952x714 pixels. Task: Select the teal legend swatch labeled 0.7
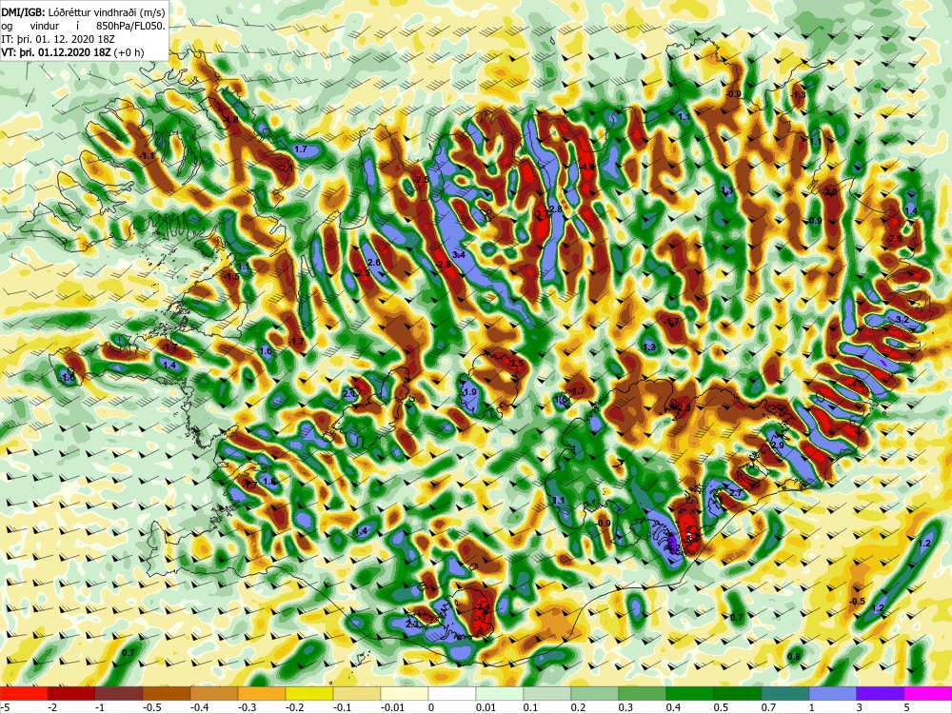click(785, 693)
